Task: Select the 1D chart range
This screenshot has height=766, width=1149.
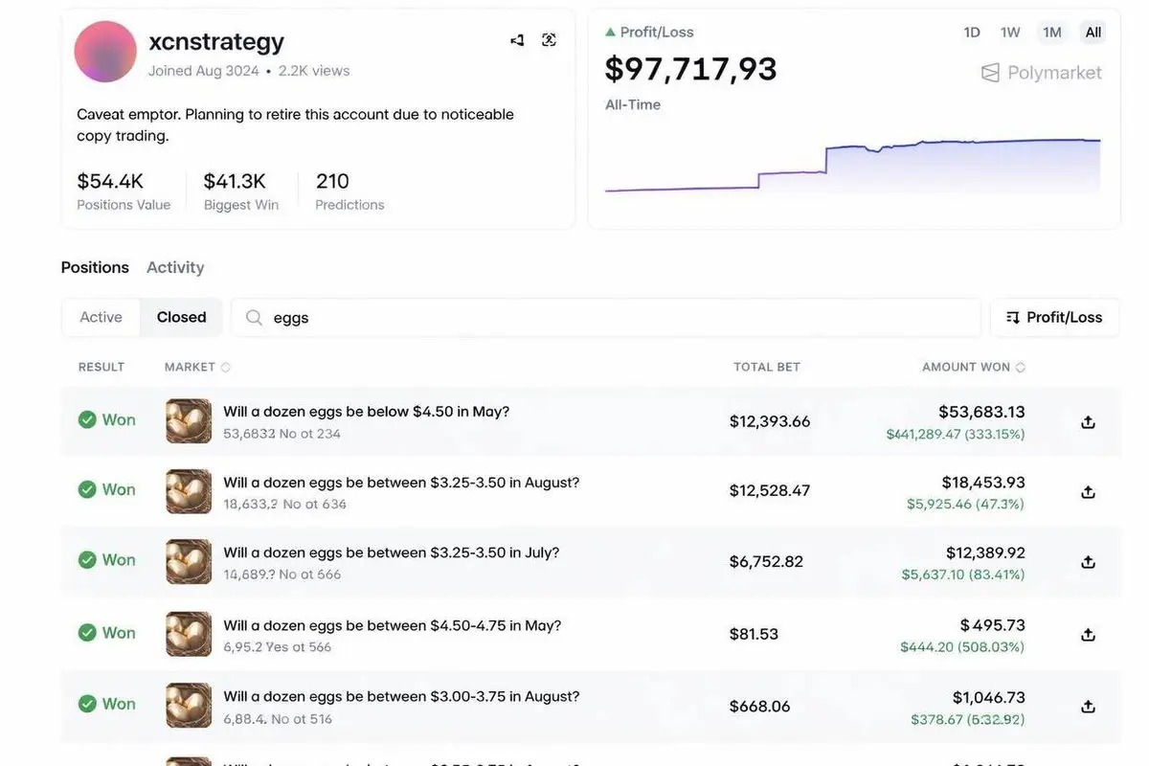Action: click(972, 33)
